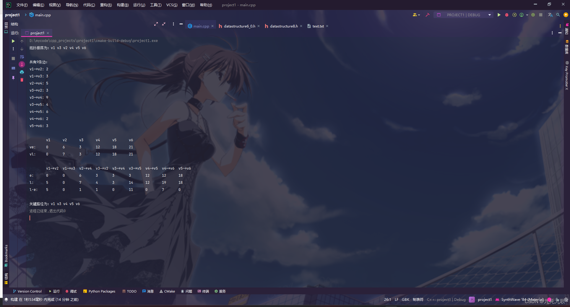Screen dimensions: 570x307
Task: Collapse the run panel with the collapse arrows
Action: (x=164, y=24)
